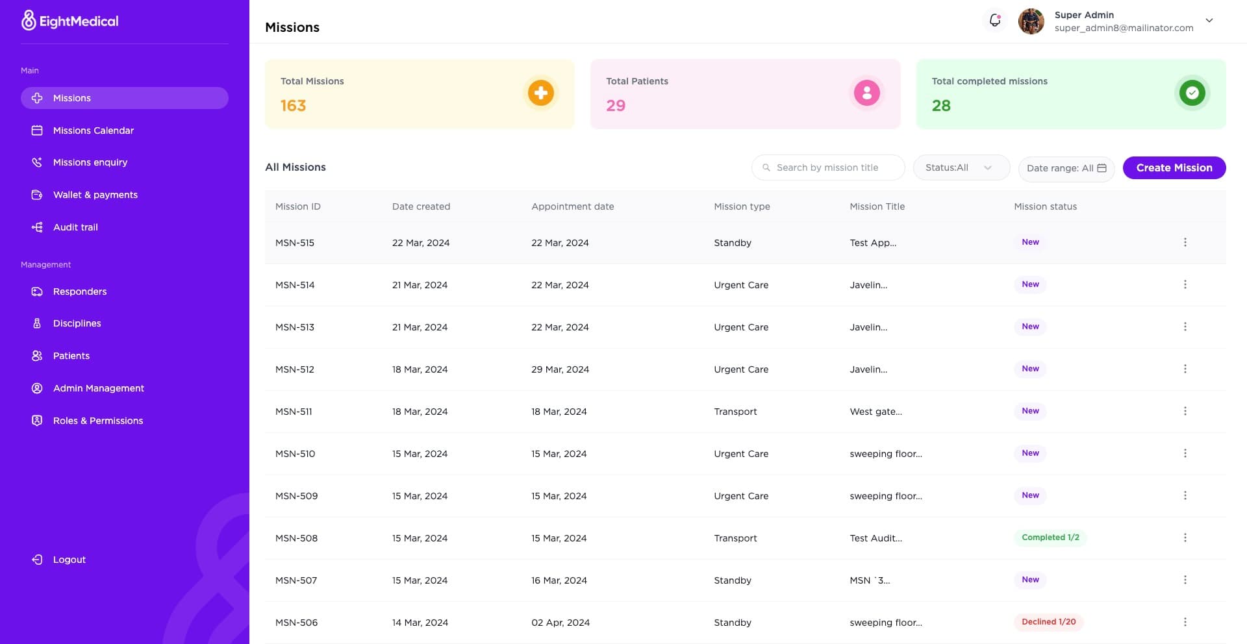
Task: Expand the Super Admin account menu chevron
Action: tap(1209, 21)
